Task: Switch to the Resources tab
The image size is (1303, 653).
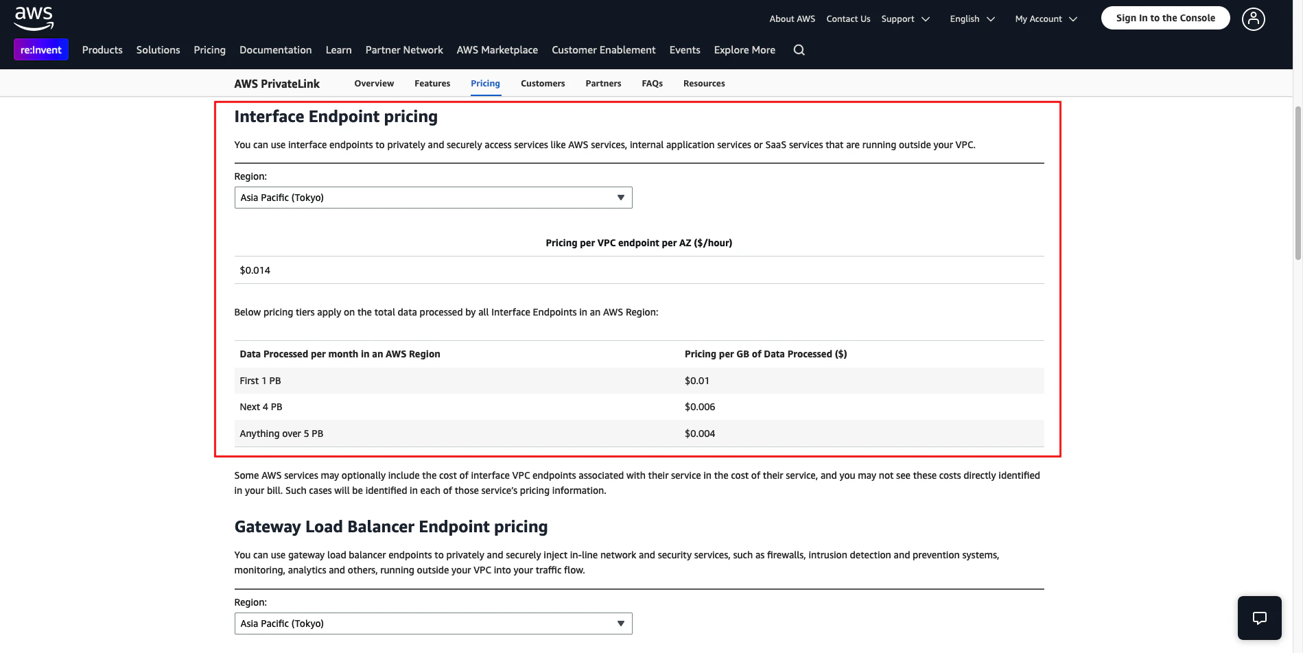Action: coord(704,84)
